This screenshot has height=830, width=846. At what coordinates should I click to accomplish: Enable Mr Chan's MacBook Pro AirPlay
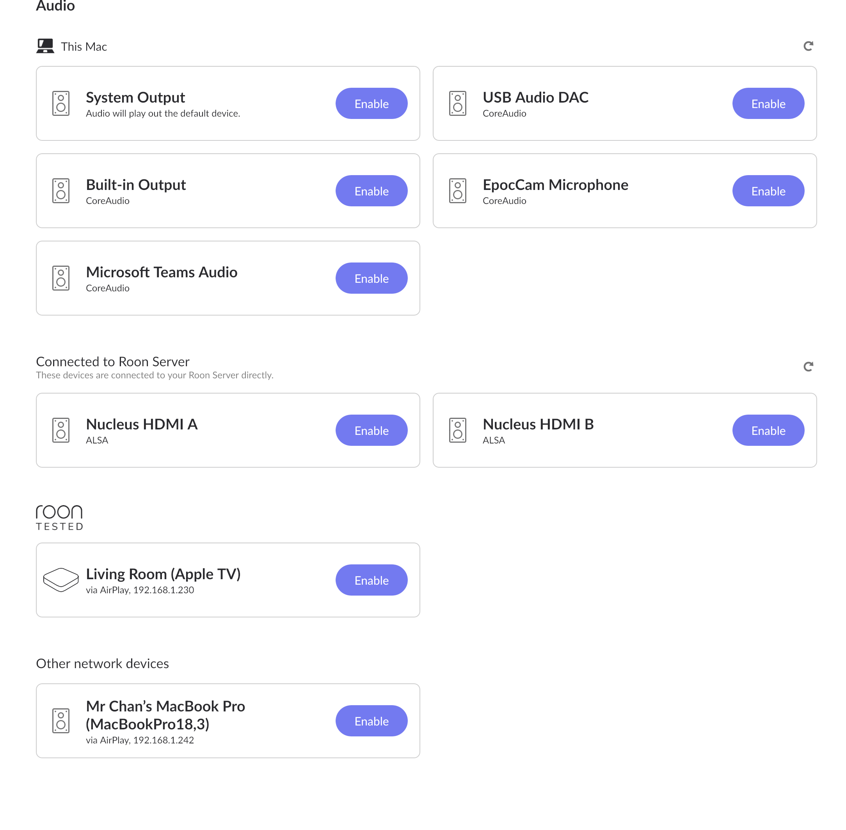click(x=371, y=721)
